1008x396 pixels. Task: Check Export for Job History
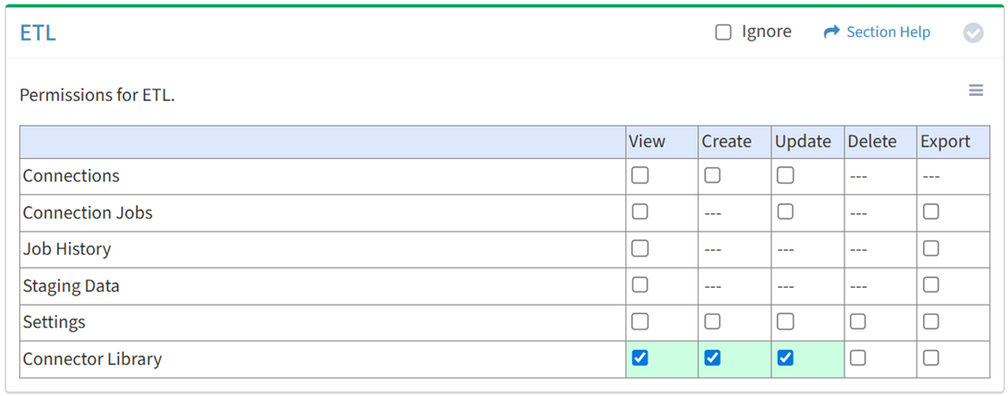click(930, 248)
